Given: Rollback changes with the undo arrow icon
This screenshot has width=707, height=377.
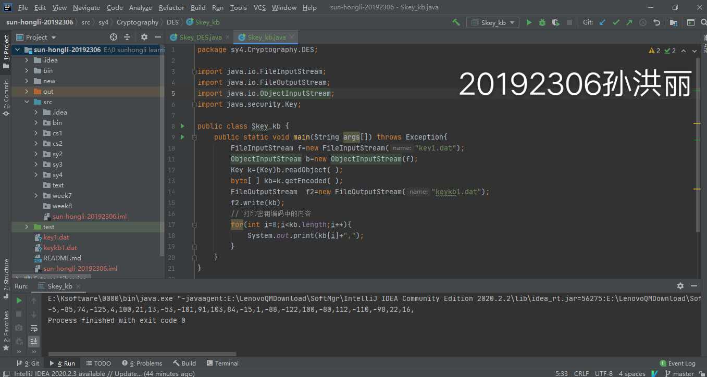Looking at the screenshot, I should coord(656,22).
